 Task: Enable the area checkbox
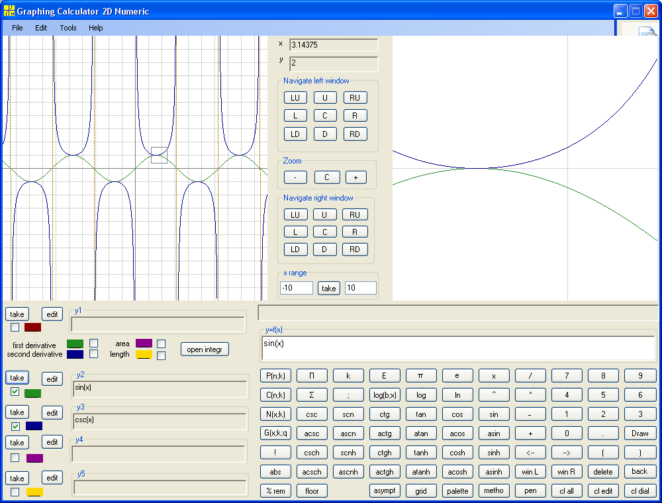click(161, 344)
